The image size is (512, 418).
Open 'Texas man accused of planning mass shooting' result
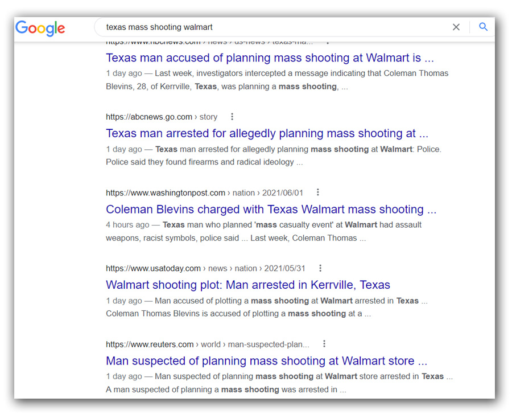270,58
